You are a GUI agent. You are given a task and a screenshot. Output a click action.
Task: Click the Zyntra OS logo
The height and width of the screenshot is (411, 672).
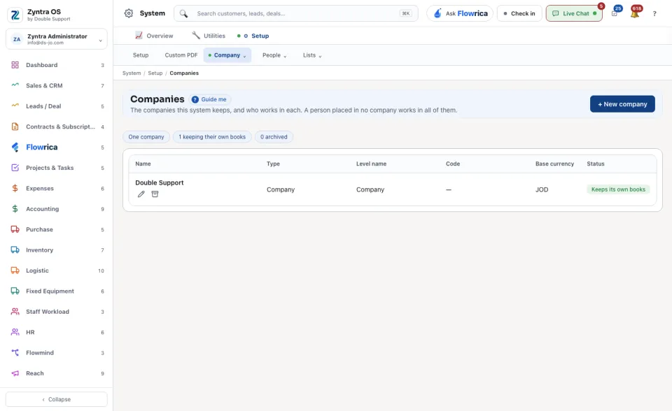click(x=15, y=15)
